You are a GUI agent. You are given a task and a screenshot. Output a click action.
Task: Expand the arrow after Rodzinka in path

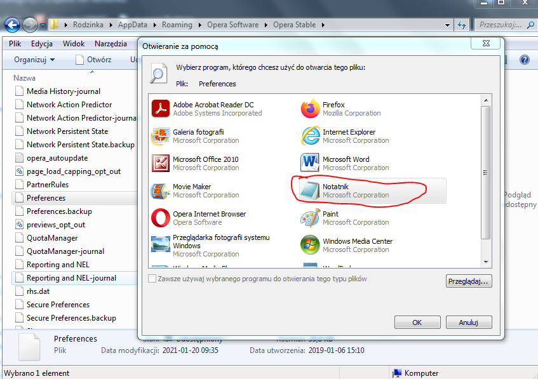pos(111,25)
